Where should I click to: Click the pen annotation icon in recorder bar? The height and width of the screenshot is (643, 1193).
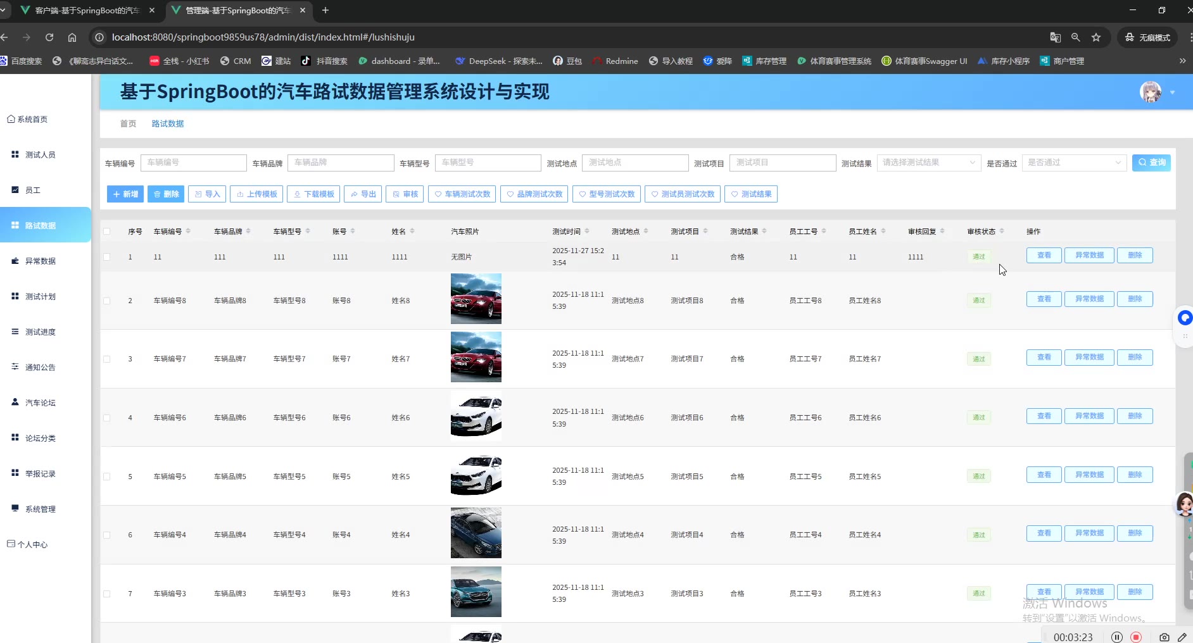tap(1182, 637)
